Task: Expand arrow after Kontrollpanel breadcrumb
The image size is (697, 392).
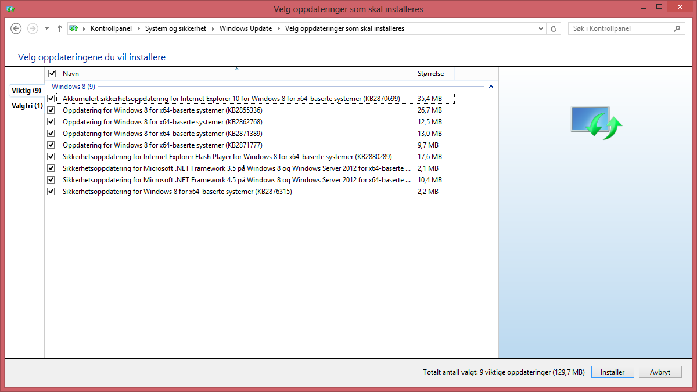Action: tap(139, 28)
